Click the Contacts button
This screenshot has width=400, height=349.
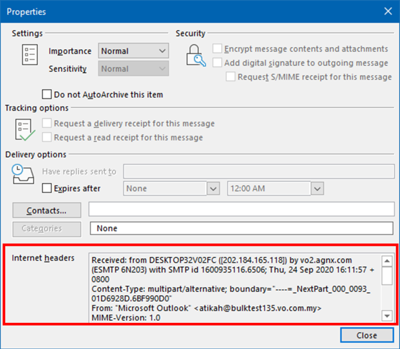click(46, 210)
